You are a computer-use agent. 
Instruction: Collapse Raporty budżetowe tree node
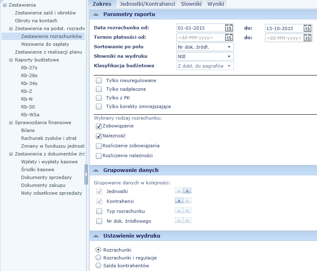pos(11,60)
